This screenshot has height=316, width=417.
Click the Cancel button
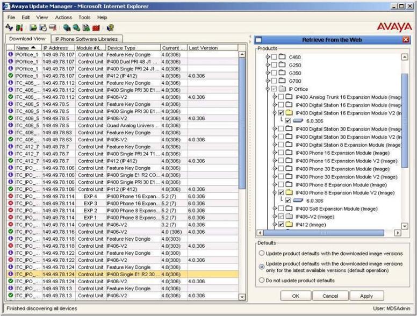[x=330, y=296]
